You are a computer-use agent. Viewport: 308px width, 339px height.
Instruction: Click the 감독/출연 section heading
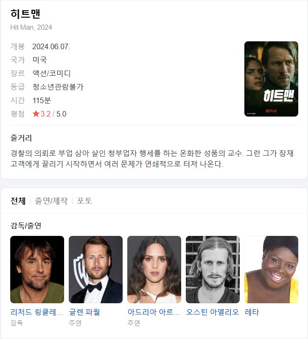click(26, 226)
